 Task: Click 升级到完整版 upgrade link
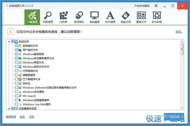pos(142,6)
